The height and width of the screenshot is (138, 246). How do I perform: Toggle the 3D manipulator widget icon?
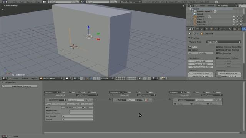[x=87, y=78]
